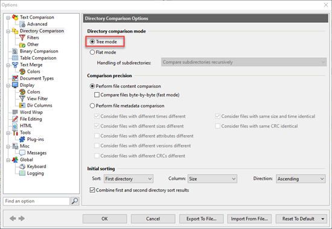Click the Advanced page icon under Text Comparison
The image size is (332, 229).
[22, 24]
